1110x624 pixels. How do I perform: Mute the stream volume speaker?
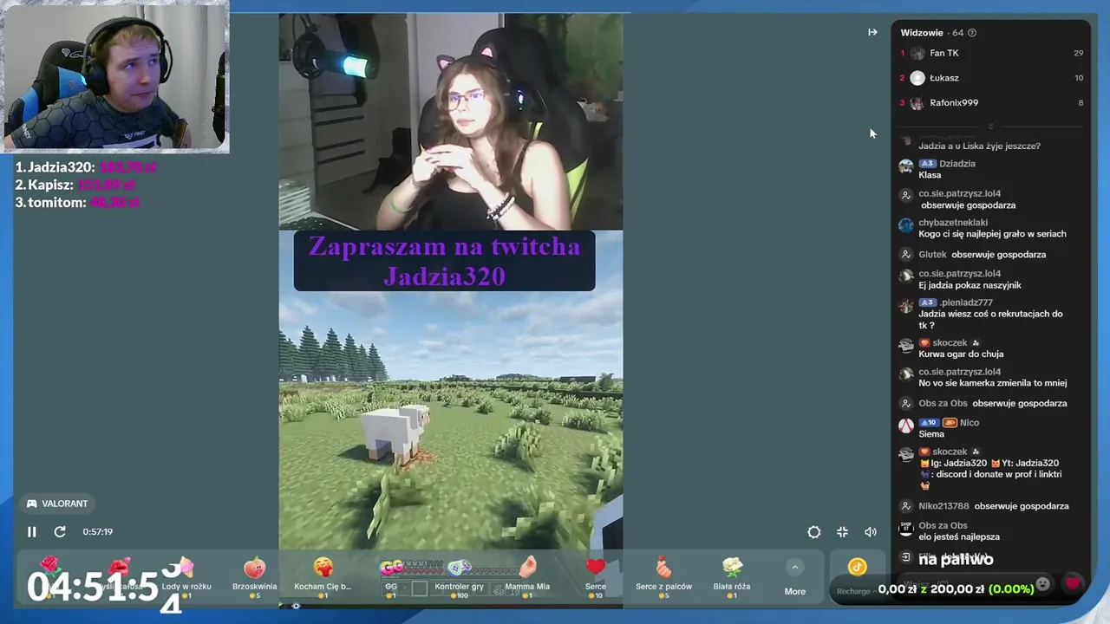[x=871, y=532]
